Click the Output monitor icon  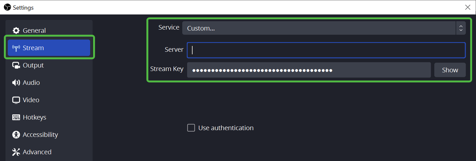click(x=16, y=66)
